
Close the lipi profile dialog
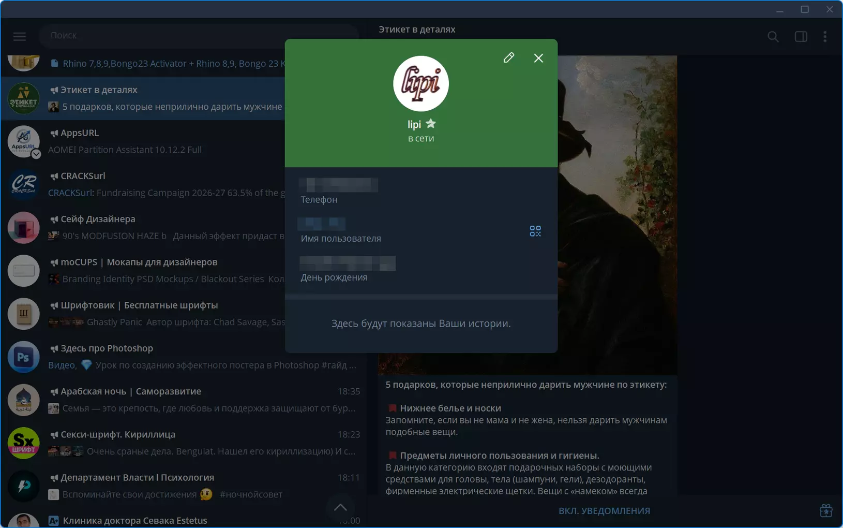coord(538,58)
